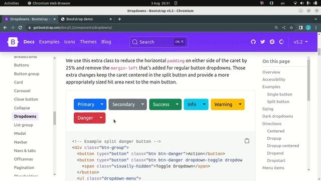Open Icons in the navbar
The width and height of the screenshot is (321, 181).
[70, 42]
